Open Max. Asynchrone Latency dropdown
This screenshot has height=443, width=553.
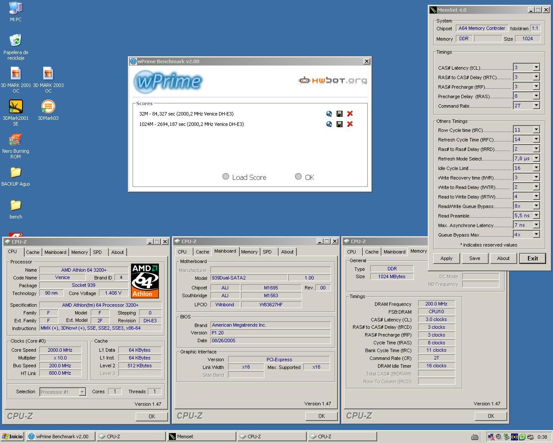tap(536, 225)
